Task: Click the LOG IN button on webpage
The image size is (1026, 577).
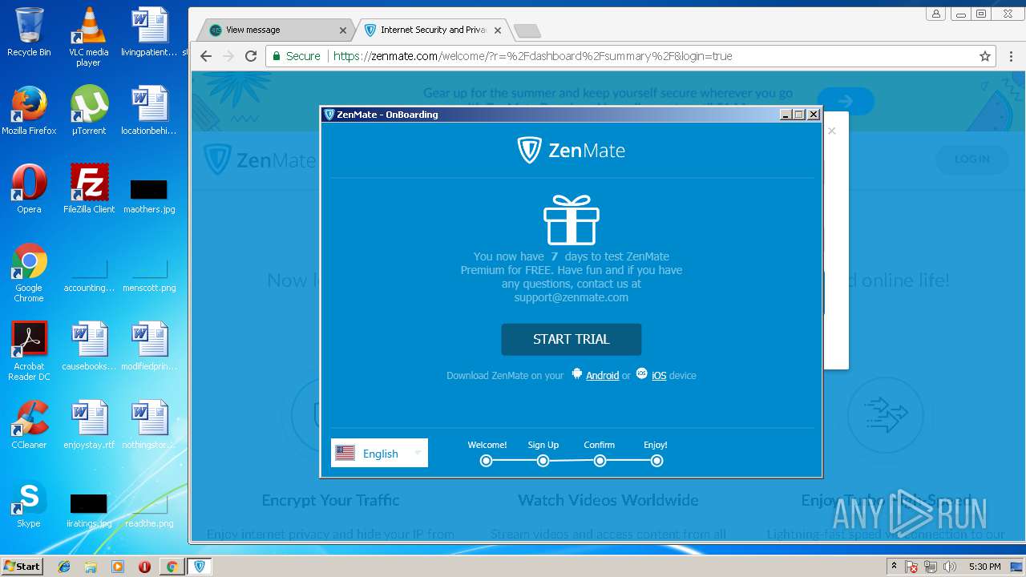Action: click(971, 159)
